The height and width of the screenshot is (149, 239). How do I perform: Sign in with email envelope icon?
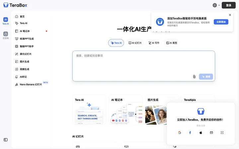click(x=211, y=132)
